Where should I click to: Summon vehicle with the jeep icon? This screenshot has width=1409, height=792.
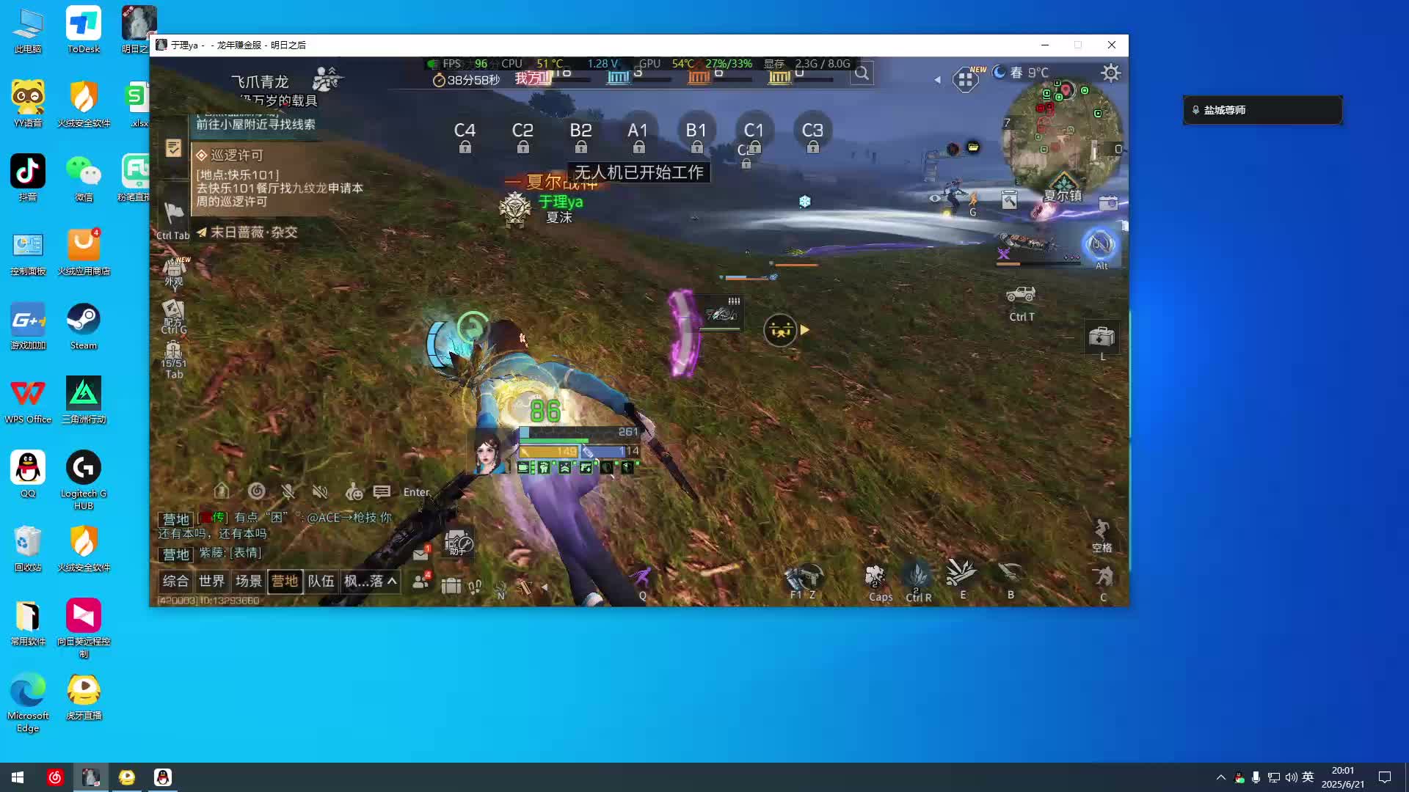(x=1021, y=295)
